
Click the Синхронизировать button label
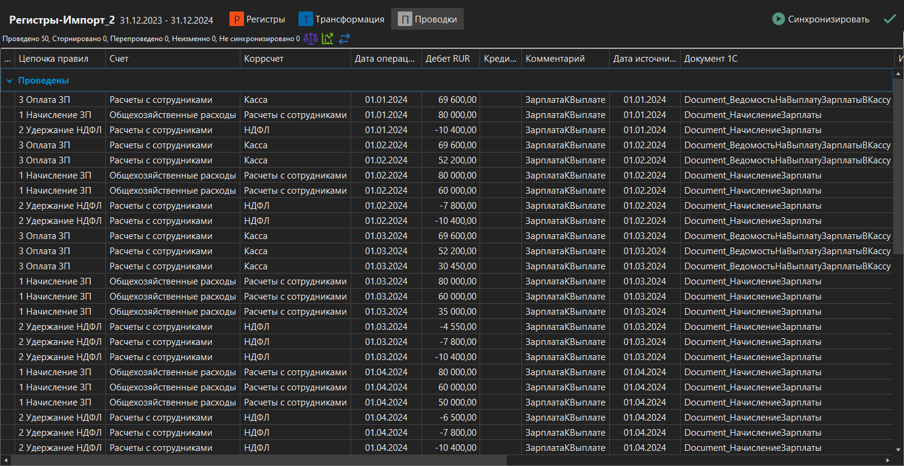(828, 19)
